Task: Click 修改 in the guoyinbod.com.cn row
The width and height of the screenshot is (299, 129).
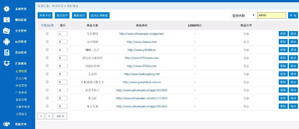Action: [293, 82]
